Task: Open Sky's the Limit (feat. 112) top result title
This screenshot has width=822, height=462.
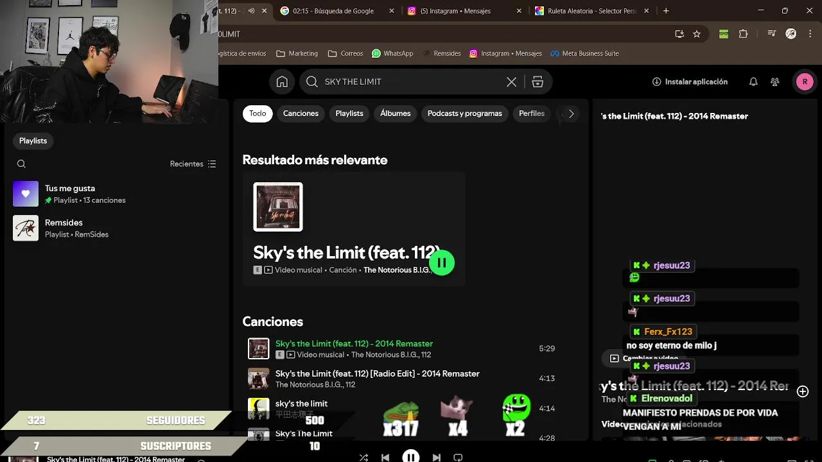Action: [x=345, y=252]
